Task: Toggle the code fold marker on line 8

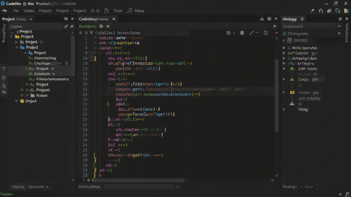Action: [95, 48]
